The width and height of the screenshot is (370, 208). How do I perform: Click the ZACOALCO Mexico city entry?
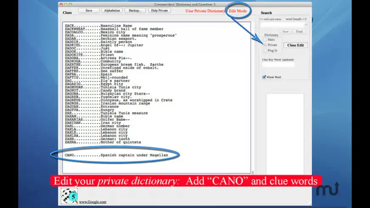click(x=95, y=32)
